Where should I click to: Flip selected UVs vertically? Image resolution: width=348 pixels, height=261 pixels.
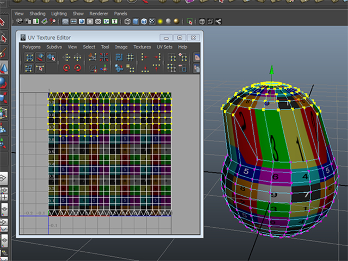[77, 58]
